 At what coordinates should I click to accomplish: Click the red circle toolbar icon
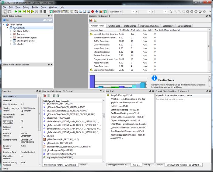(x=93, y=12)
